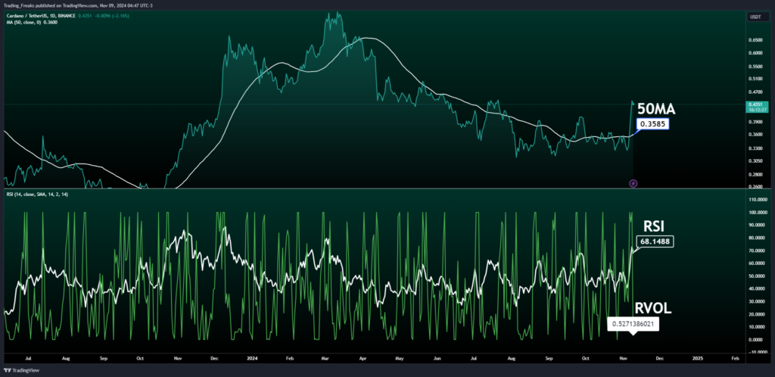Screen dimensions: 775x377
Task: Select the RSI text annotation
Action: (655, 226)
